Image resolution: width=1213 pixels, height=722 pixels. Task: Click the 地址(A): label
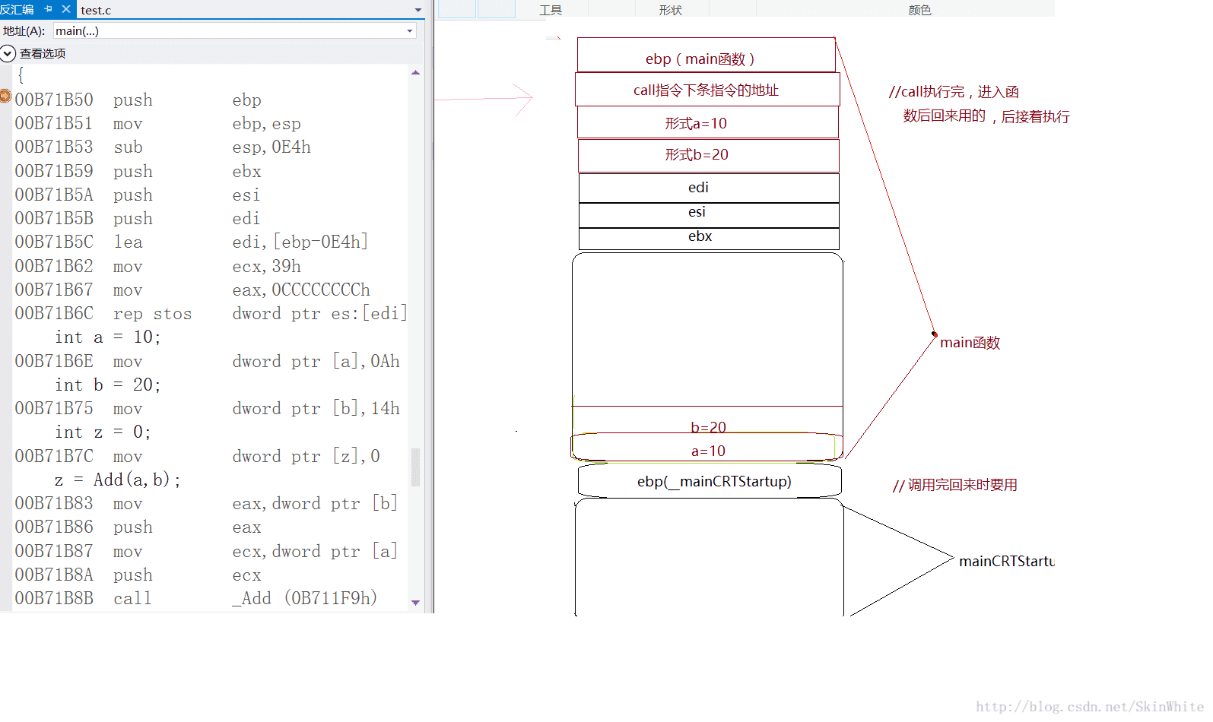[x=24, y=31]
